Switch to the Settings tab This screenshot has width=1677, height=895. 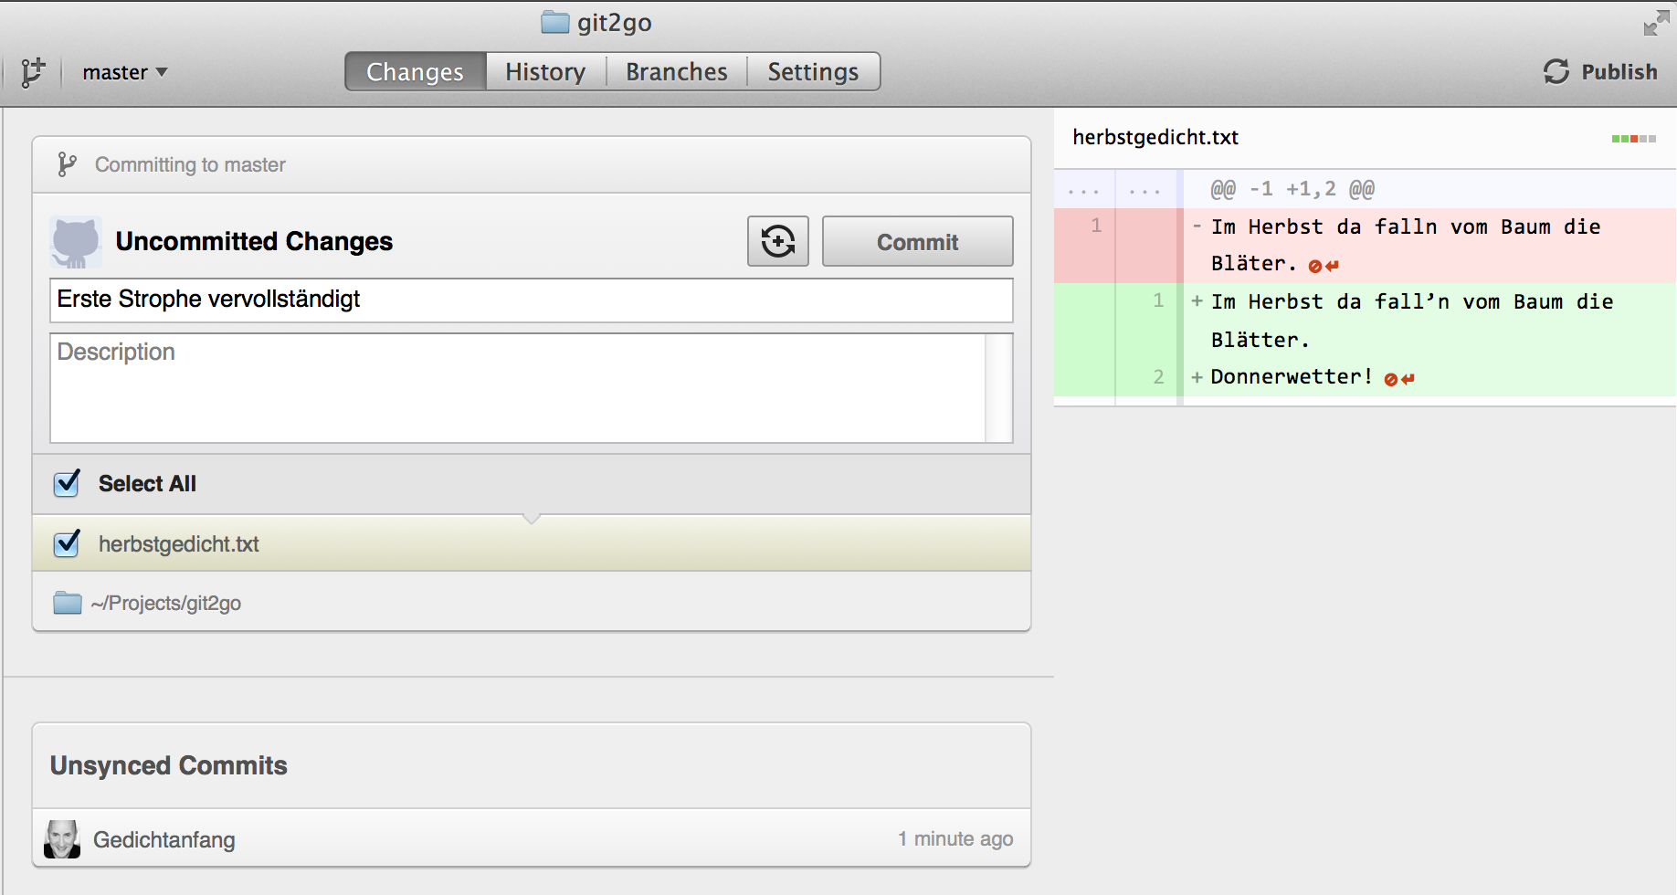click(x=813, y=71)
